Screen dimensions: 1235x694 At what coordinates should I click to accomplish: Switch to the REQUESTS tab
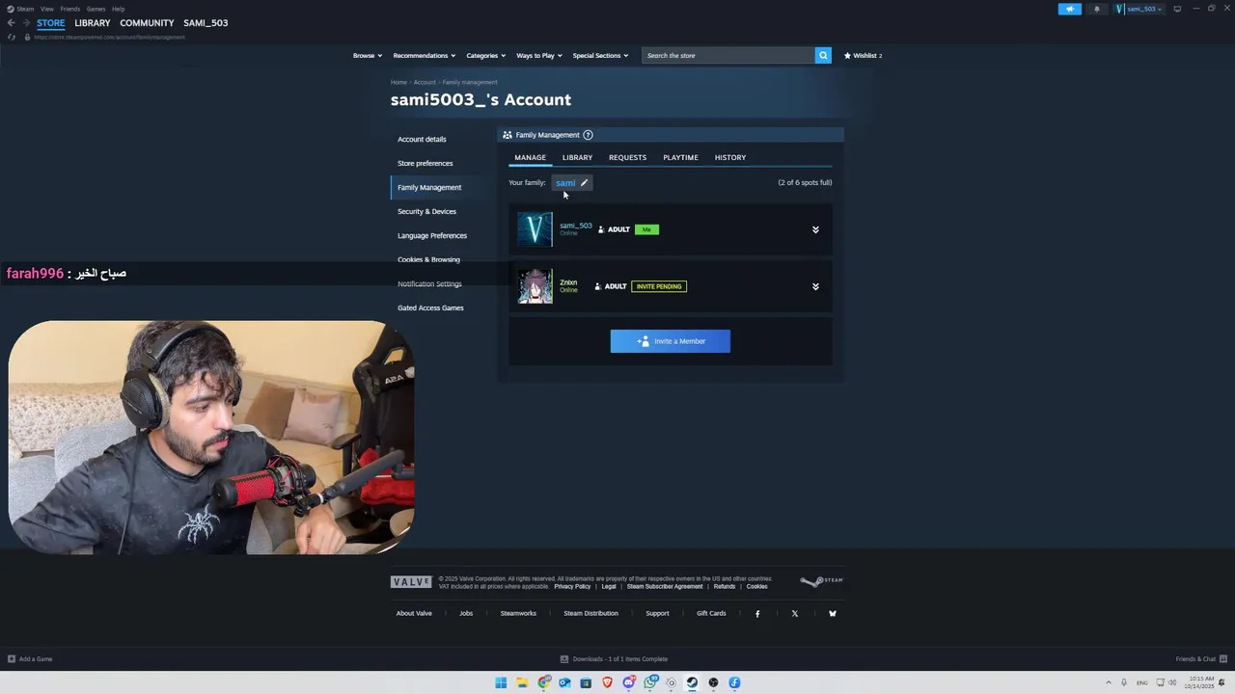tap(627, 157)
